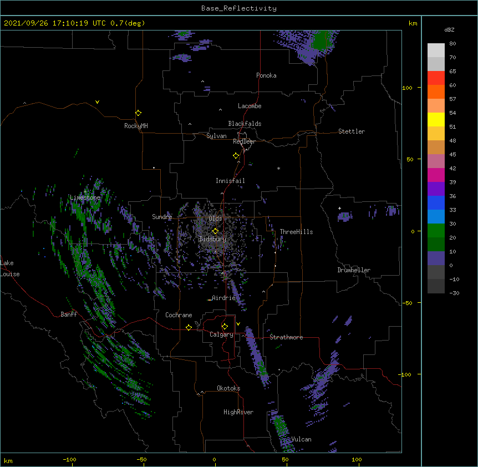This screenshot has width=478, height=467.
Task: Click the Lacombe city label
Action: point(250,106)
